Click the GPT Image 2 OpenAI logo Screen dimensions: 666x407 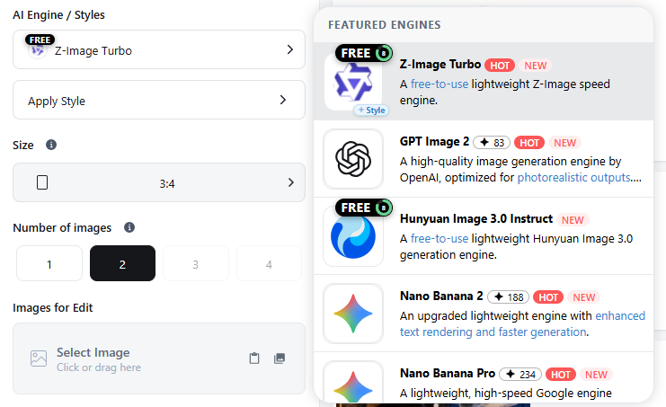pyautogui.click(x=353, y=159)
